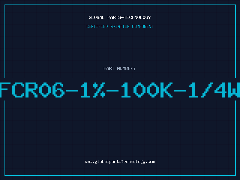Click the word TECHNOLOGY in the header

point(137,17)
